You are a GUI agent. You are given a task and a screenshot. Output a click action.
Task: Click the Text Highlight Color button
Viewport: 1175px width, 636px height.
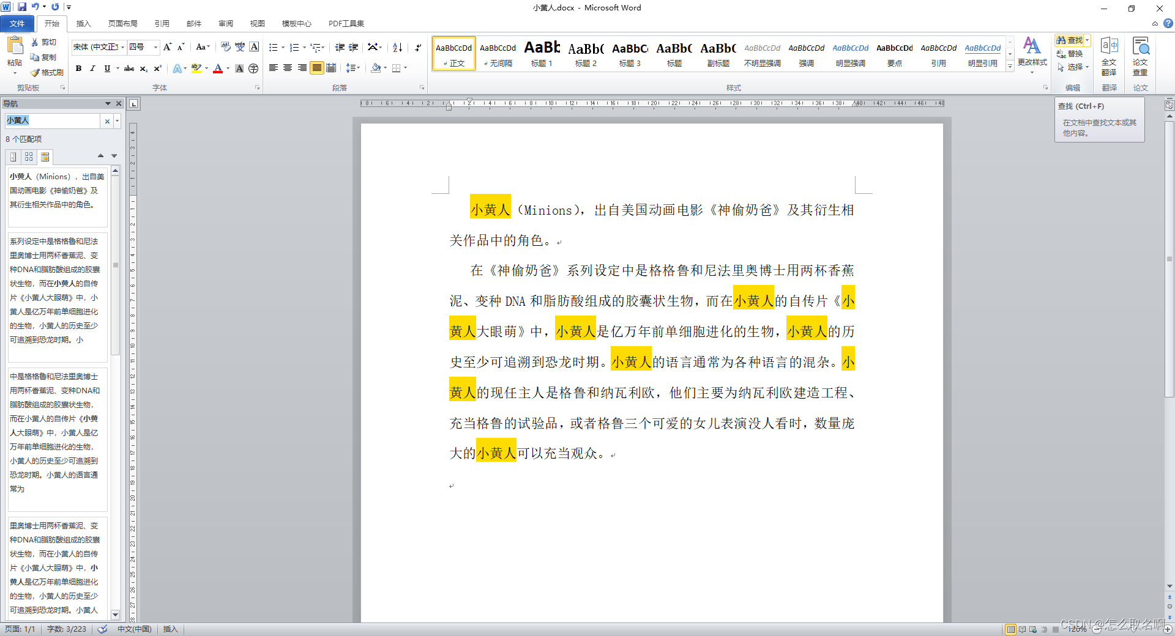pos(196,68)
